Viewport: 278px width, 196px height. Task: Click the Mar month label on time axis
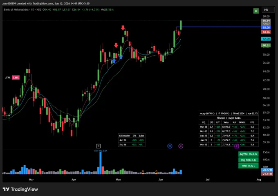coord(31,180)
